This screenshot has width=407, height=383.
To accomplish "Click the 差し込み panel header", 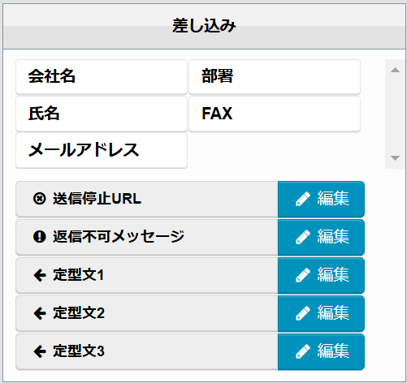I will tap(204, 27).
